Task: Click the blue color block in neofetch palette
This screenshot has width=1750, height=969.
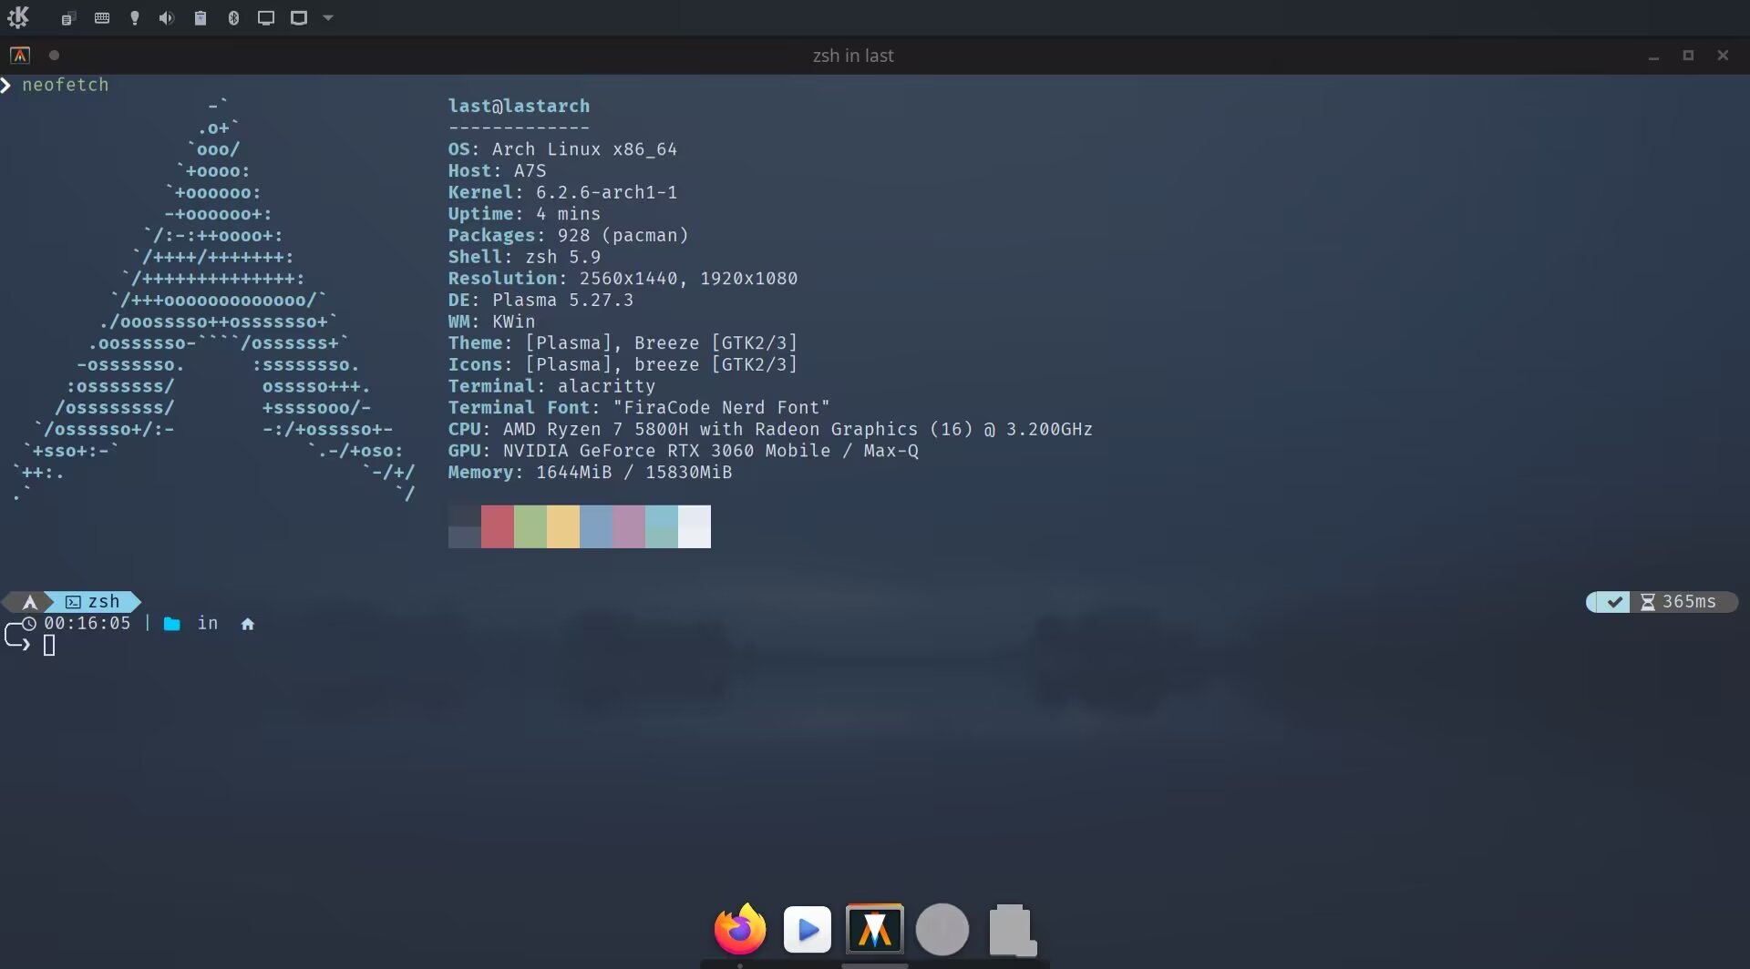Action: [x=596, y=526]
